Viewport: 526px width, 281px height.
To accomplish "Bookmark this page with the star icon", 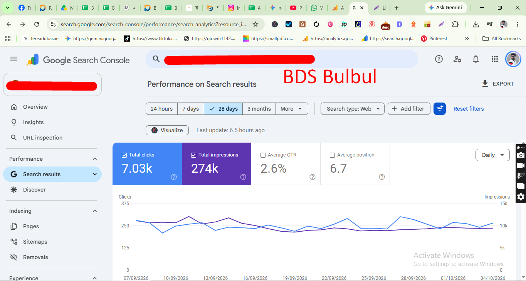I will point(255,24).
